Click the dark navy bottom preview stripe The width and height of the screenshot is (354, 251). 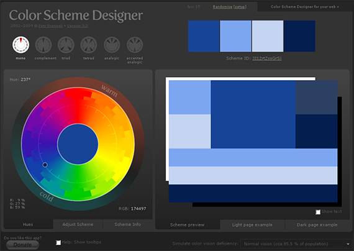click(253, 193)
